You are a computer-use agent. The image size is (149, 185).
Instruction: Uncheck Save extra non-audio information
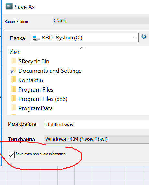click(11, 155)
